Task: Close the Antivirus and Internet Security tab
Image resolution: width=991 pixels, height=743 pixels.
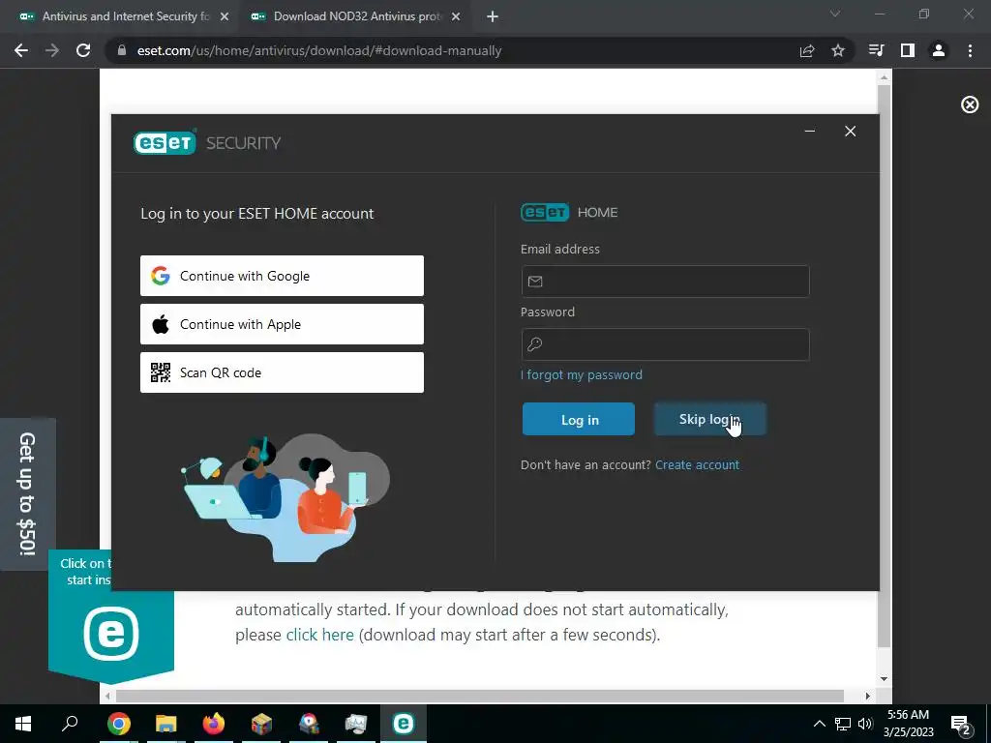Action: pos(225,17)
